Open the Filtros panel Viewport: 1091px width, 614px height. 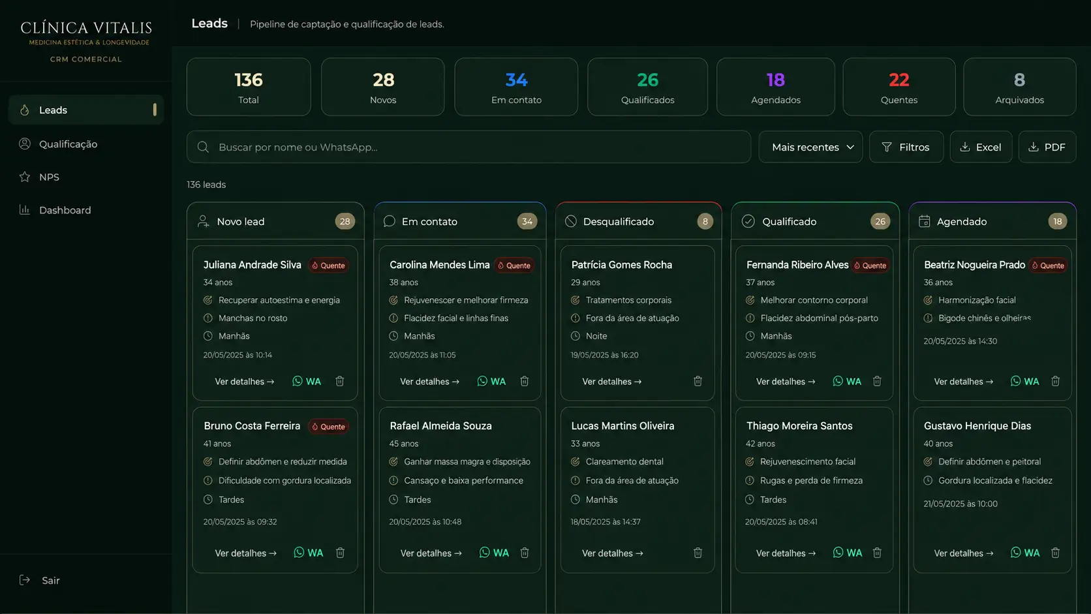click(906, 147)
